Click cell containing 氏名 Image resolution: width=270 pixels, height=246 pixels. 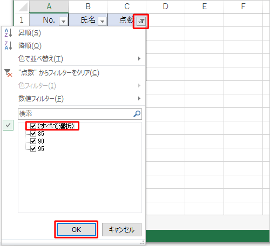pyautogui.click(x=88, y=20)
